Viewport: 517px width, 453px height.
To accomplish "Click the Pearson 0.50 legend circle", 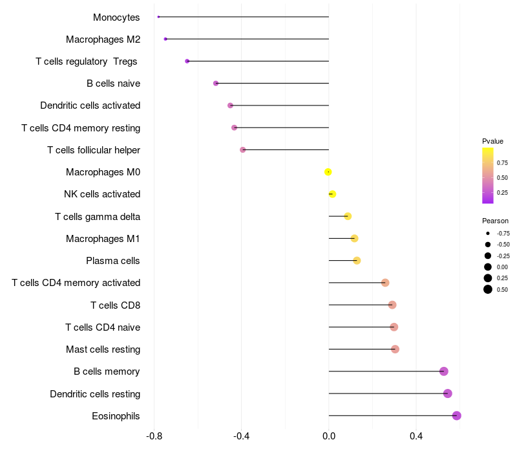I will [488, 289].
